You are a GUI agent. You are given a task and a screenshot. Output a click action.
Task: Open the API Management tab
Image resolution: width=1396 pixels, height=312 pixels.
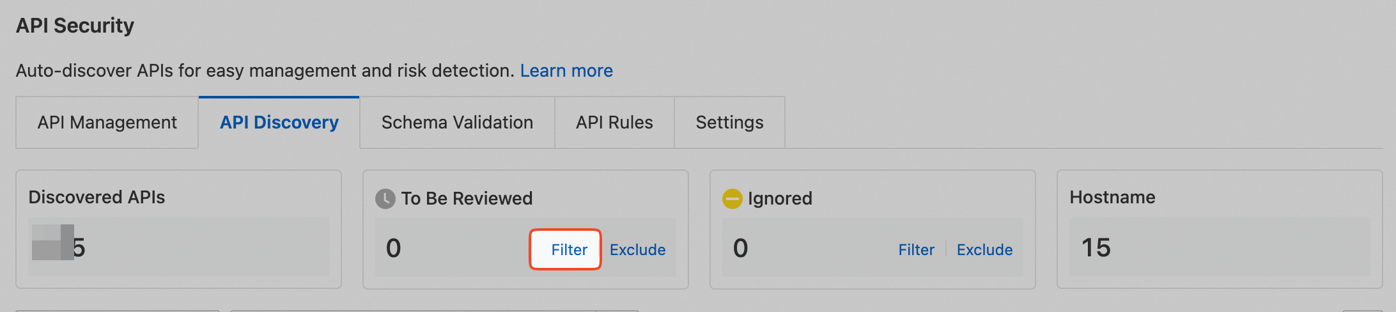point(107,123)
